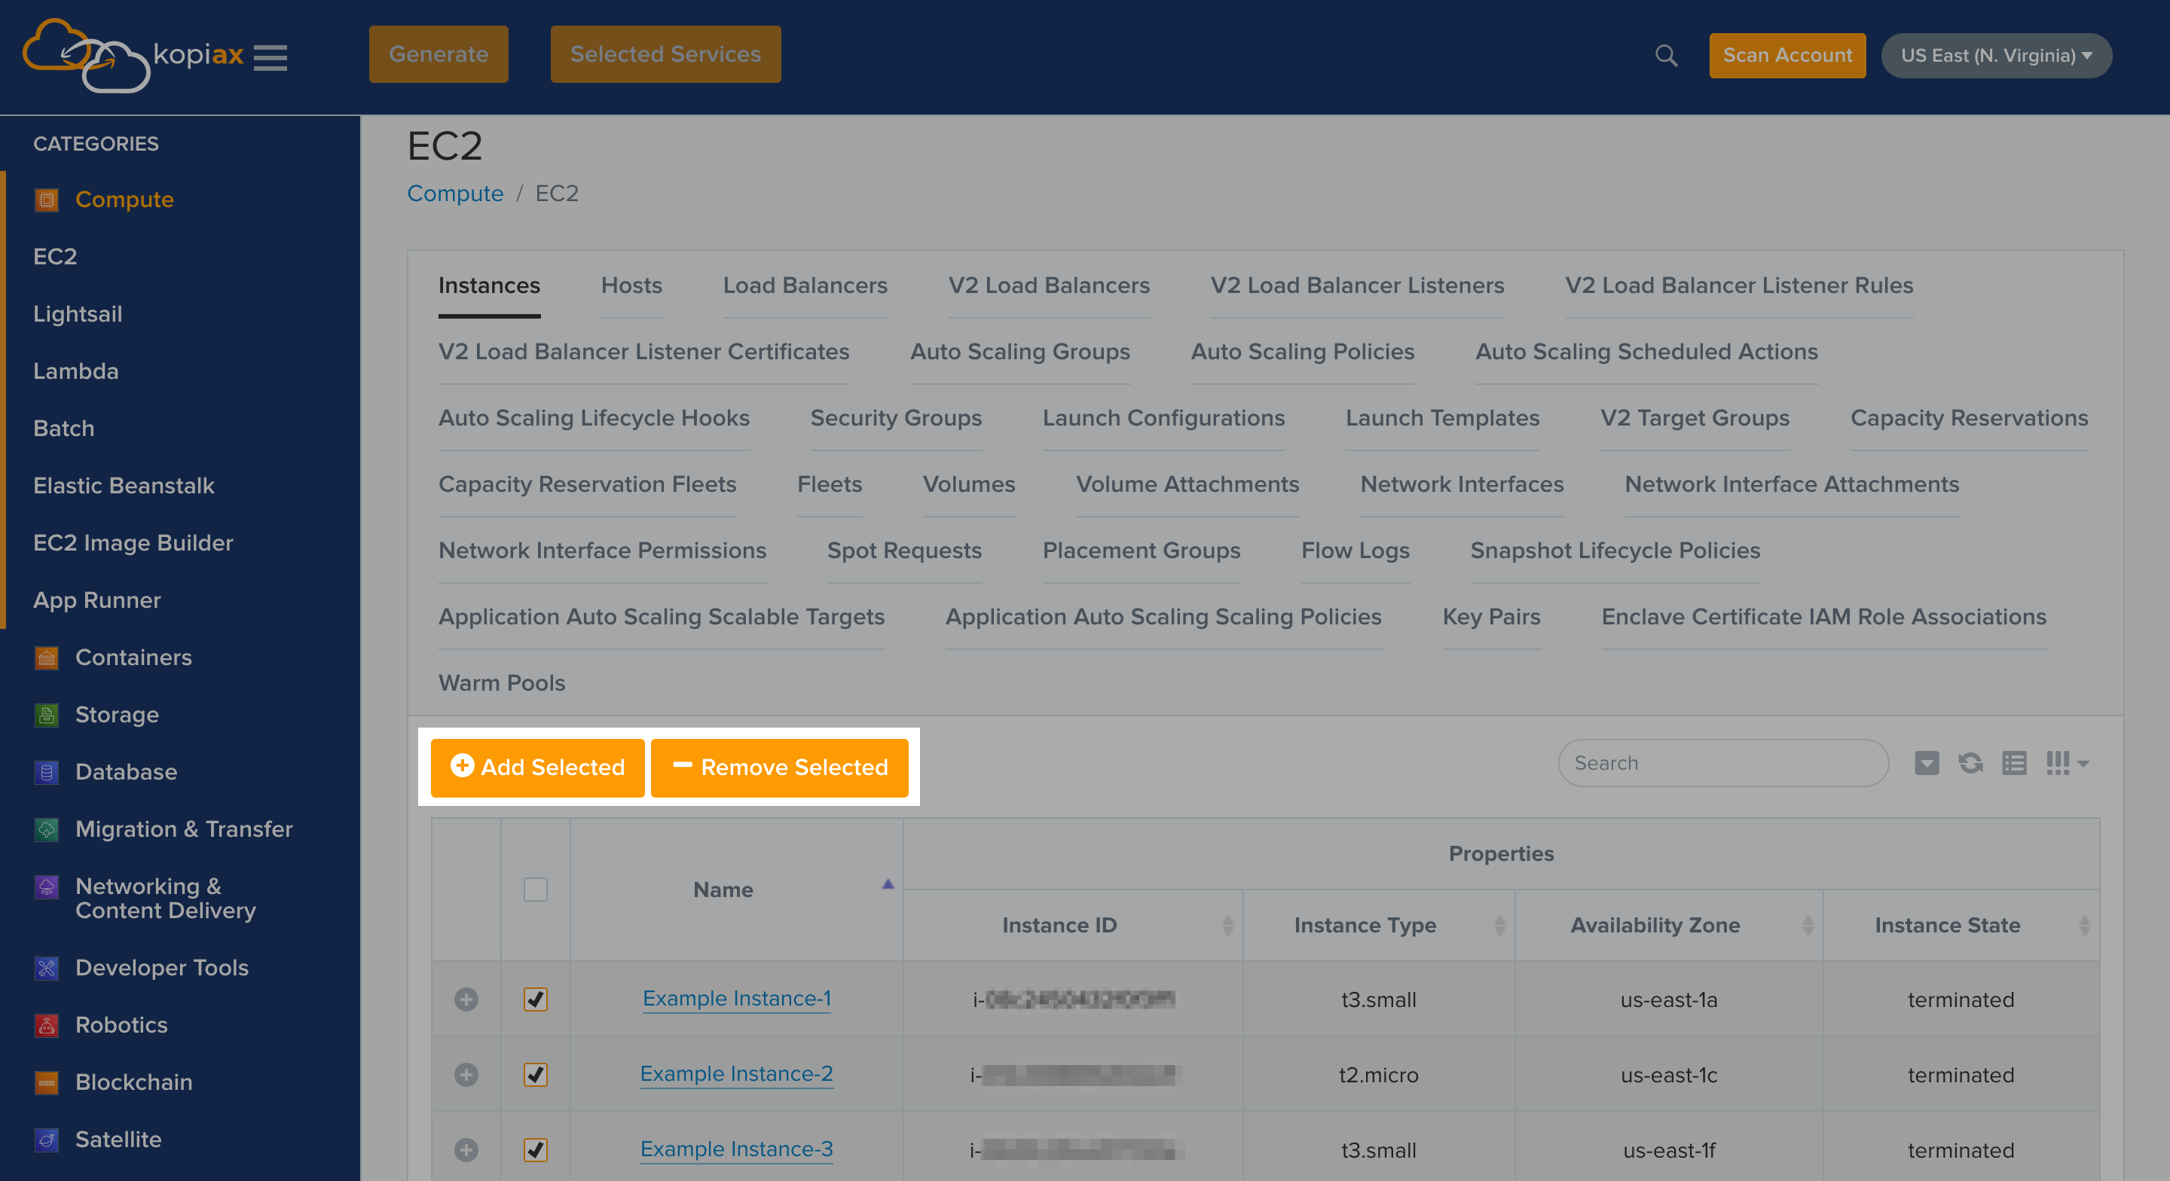Click the Compute category icon
The height and width of the screenshot is (1181, 2170).
46,200
